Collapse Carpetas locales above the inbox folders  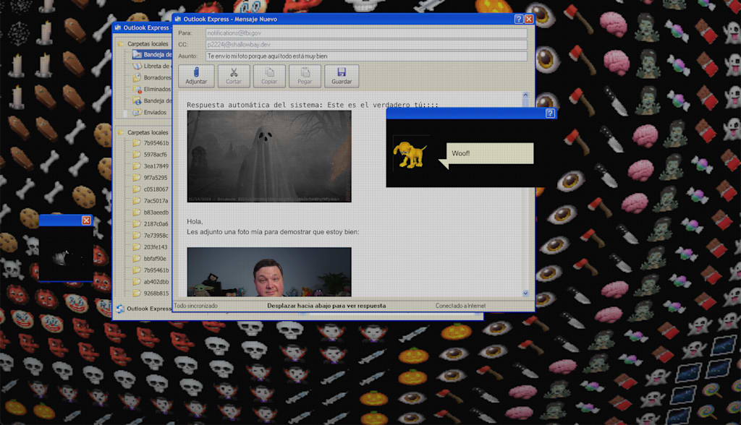click(x=143, y=43)
